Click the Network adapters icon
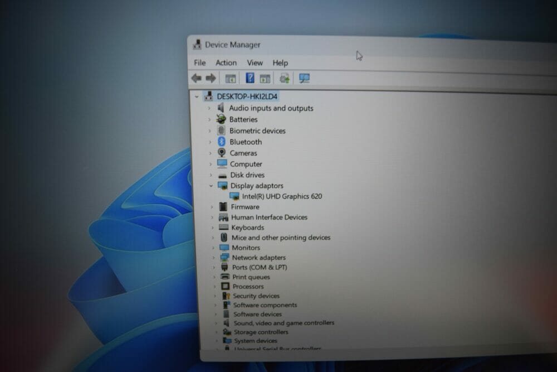 (x=224, y=257)
